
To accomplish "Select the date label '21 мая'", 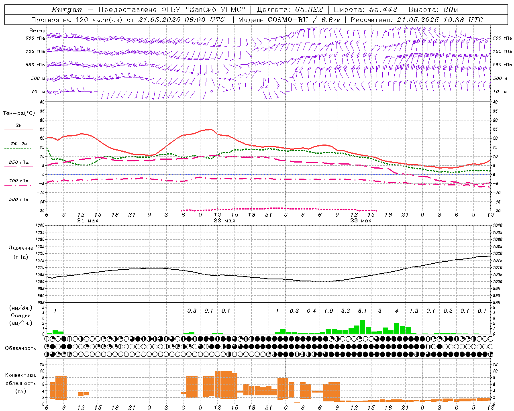I will point(88,221).
